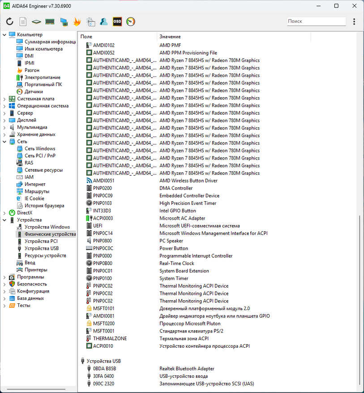Open Ввод input tree item
The height and width of the screenshot is (393, 364).
(x=26, y=263)
